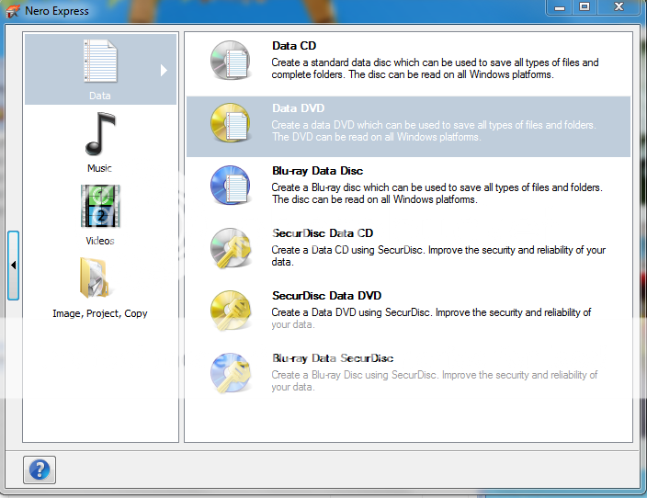
Task: Click the Blu-ray Data SecurDisc icon
Action: point(231,372)
